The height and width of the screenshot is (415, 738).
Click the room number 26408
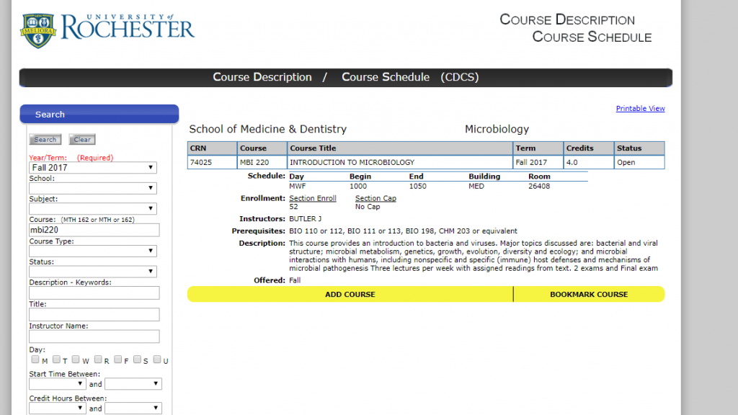click(x=539, y=187)
